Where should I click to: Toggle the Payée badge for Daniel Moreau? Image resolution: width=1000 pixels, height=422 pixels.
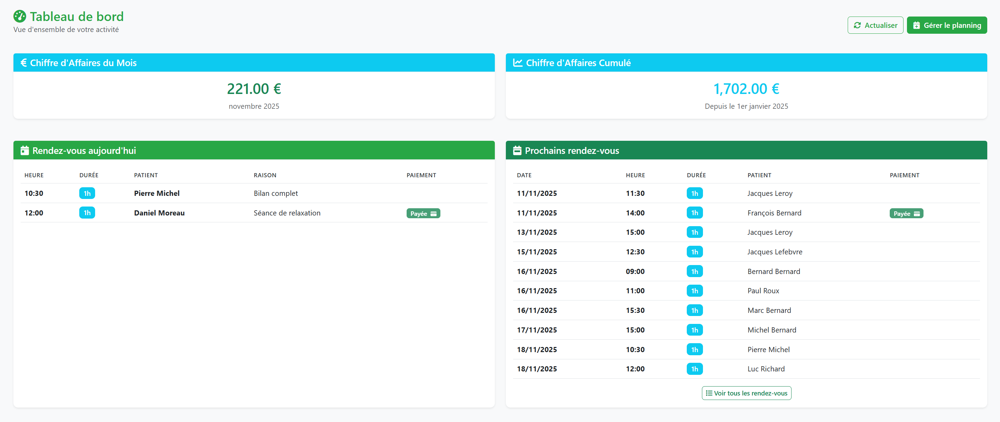pyautogui.click(x=423, y=213)
